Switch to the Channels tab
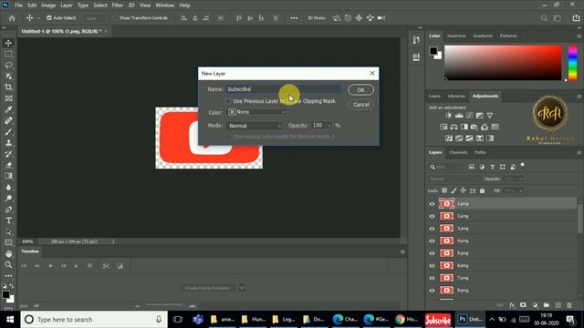The width and height of the screenshot is (584, 328). point(458,152)
